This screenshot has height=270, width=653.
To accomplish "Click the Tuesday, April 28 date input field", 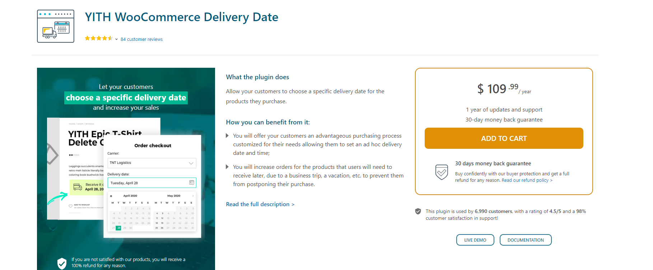I will click(147, 183).
